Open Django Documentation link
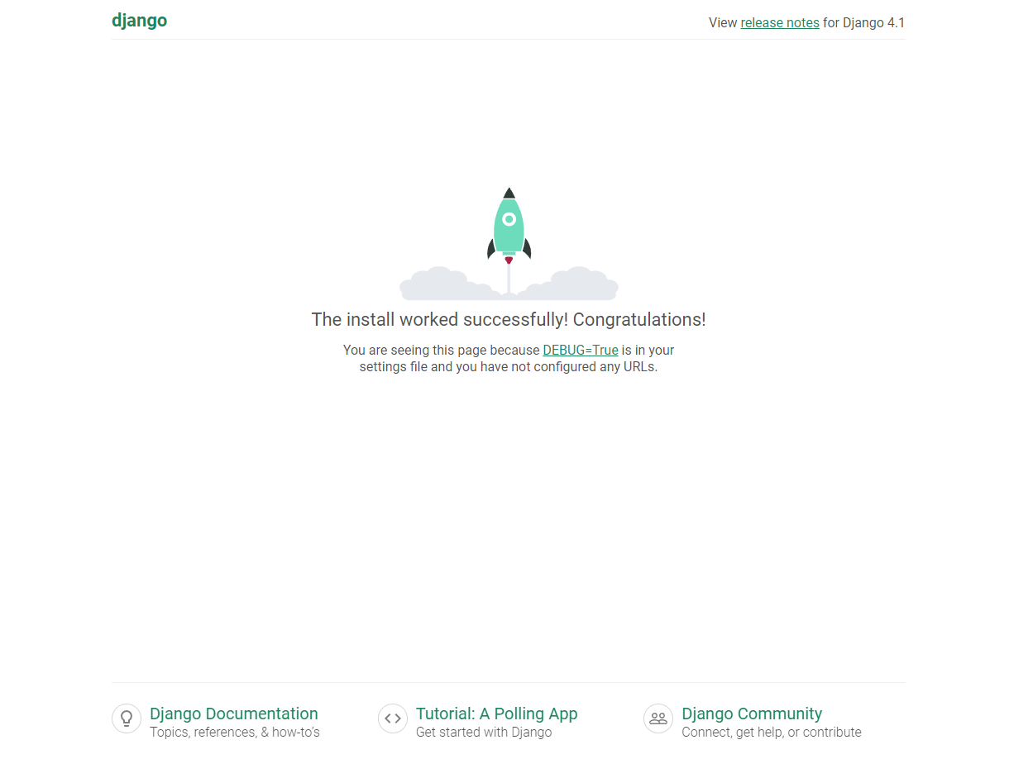 click(234, 714)
